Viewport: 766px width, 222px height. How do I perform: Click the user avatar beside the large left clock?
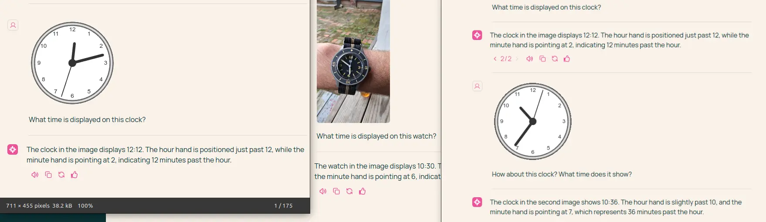coord(13,25)
